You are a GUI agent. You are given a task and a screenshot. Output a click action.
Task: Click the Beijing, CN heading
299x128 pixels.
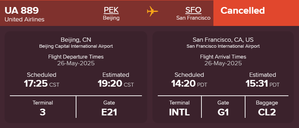[76, 40]
